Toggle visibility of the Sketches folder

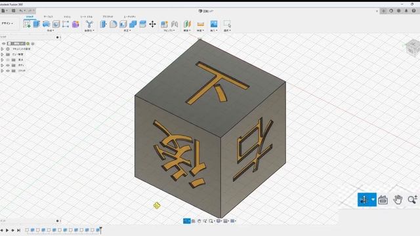(8, 71)
